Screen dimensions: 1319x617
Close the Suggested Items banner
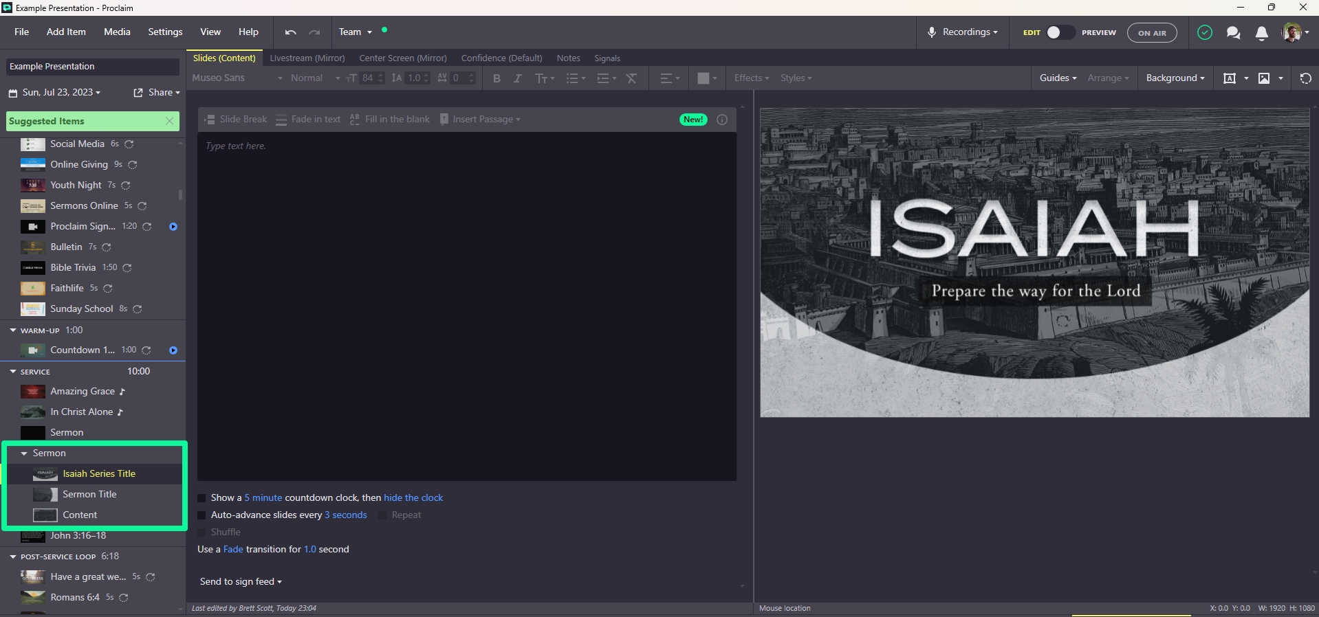[x=170, y=121]
